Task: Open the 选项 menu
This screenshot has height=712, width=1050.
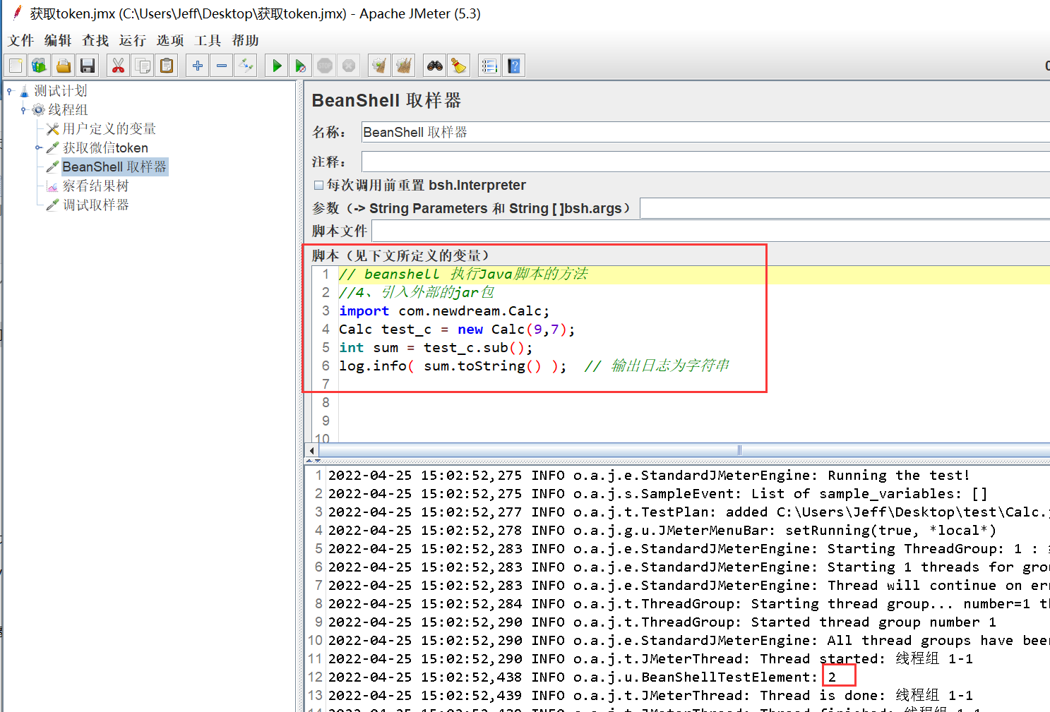Action: coord(170,40)
